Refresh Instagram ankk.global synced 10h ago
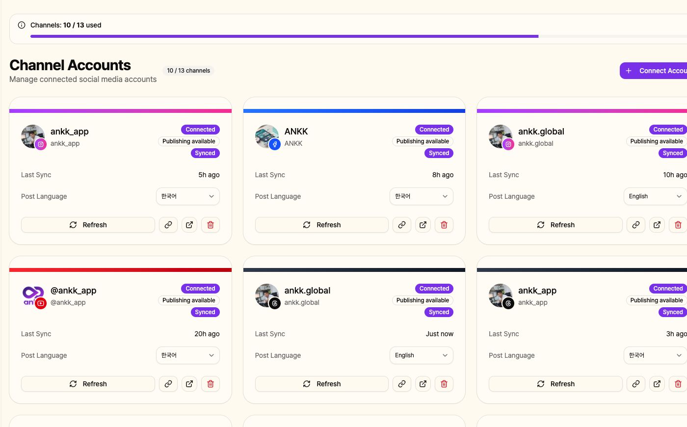This screenshot has height=427, width=687. tap(555, 225)
